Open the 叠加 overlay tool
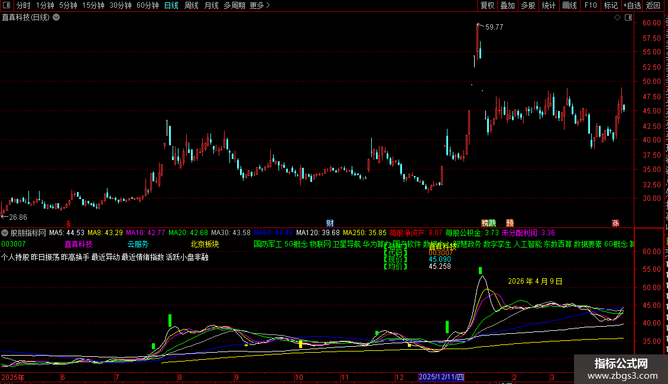 [x=507, y=6]
